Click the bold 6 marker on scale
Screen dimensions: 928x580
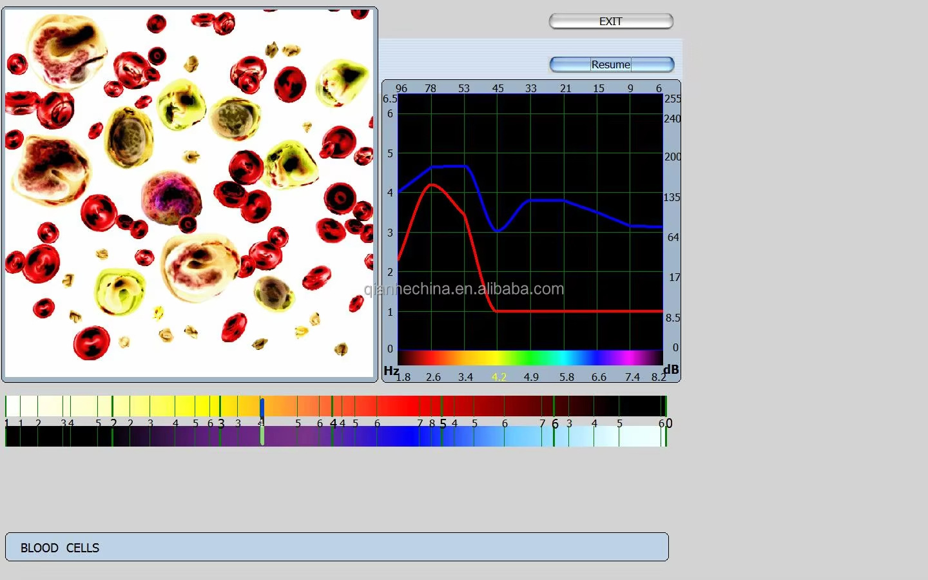coord(555,423)
